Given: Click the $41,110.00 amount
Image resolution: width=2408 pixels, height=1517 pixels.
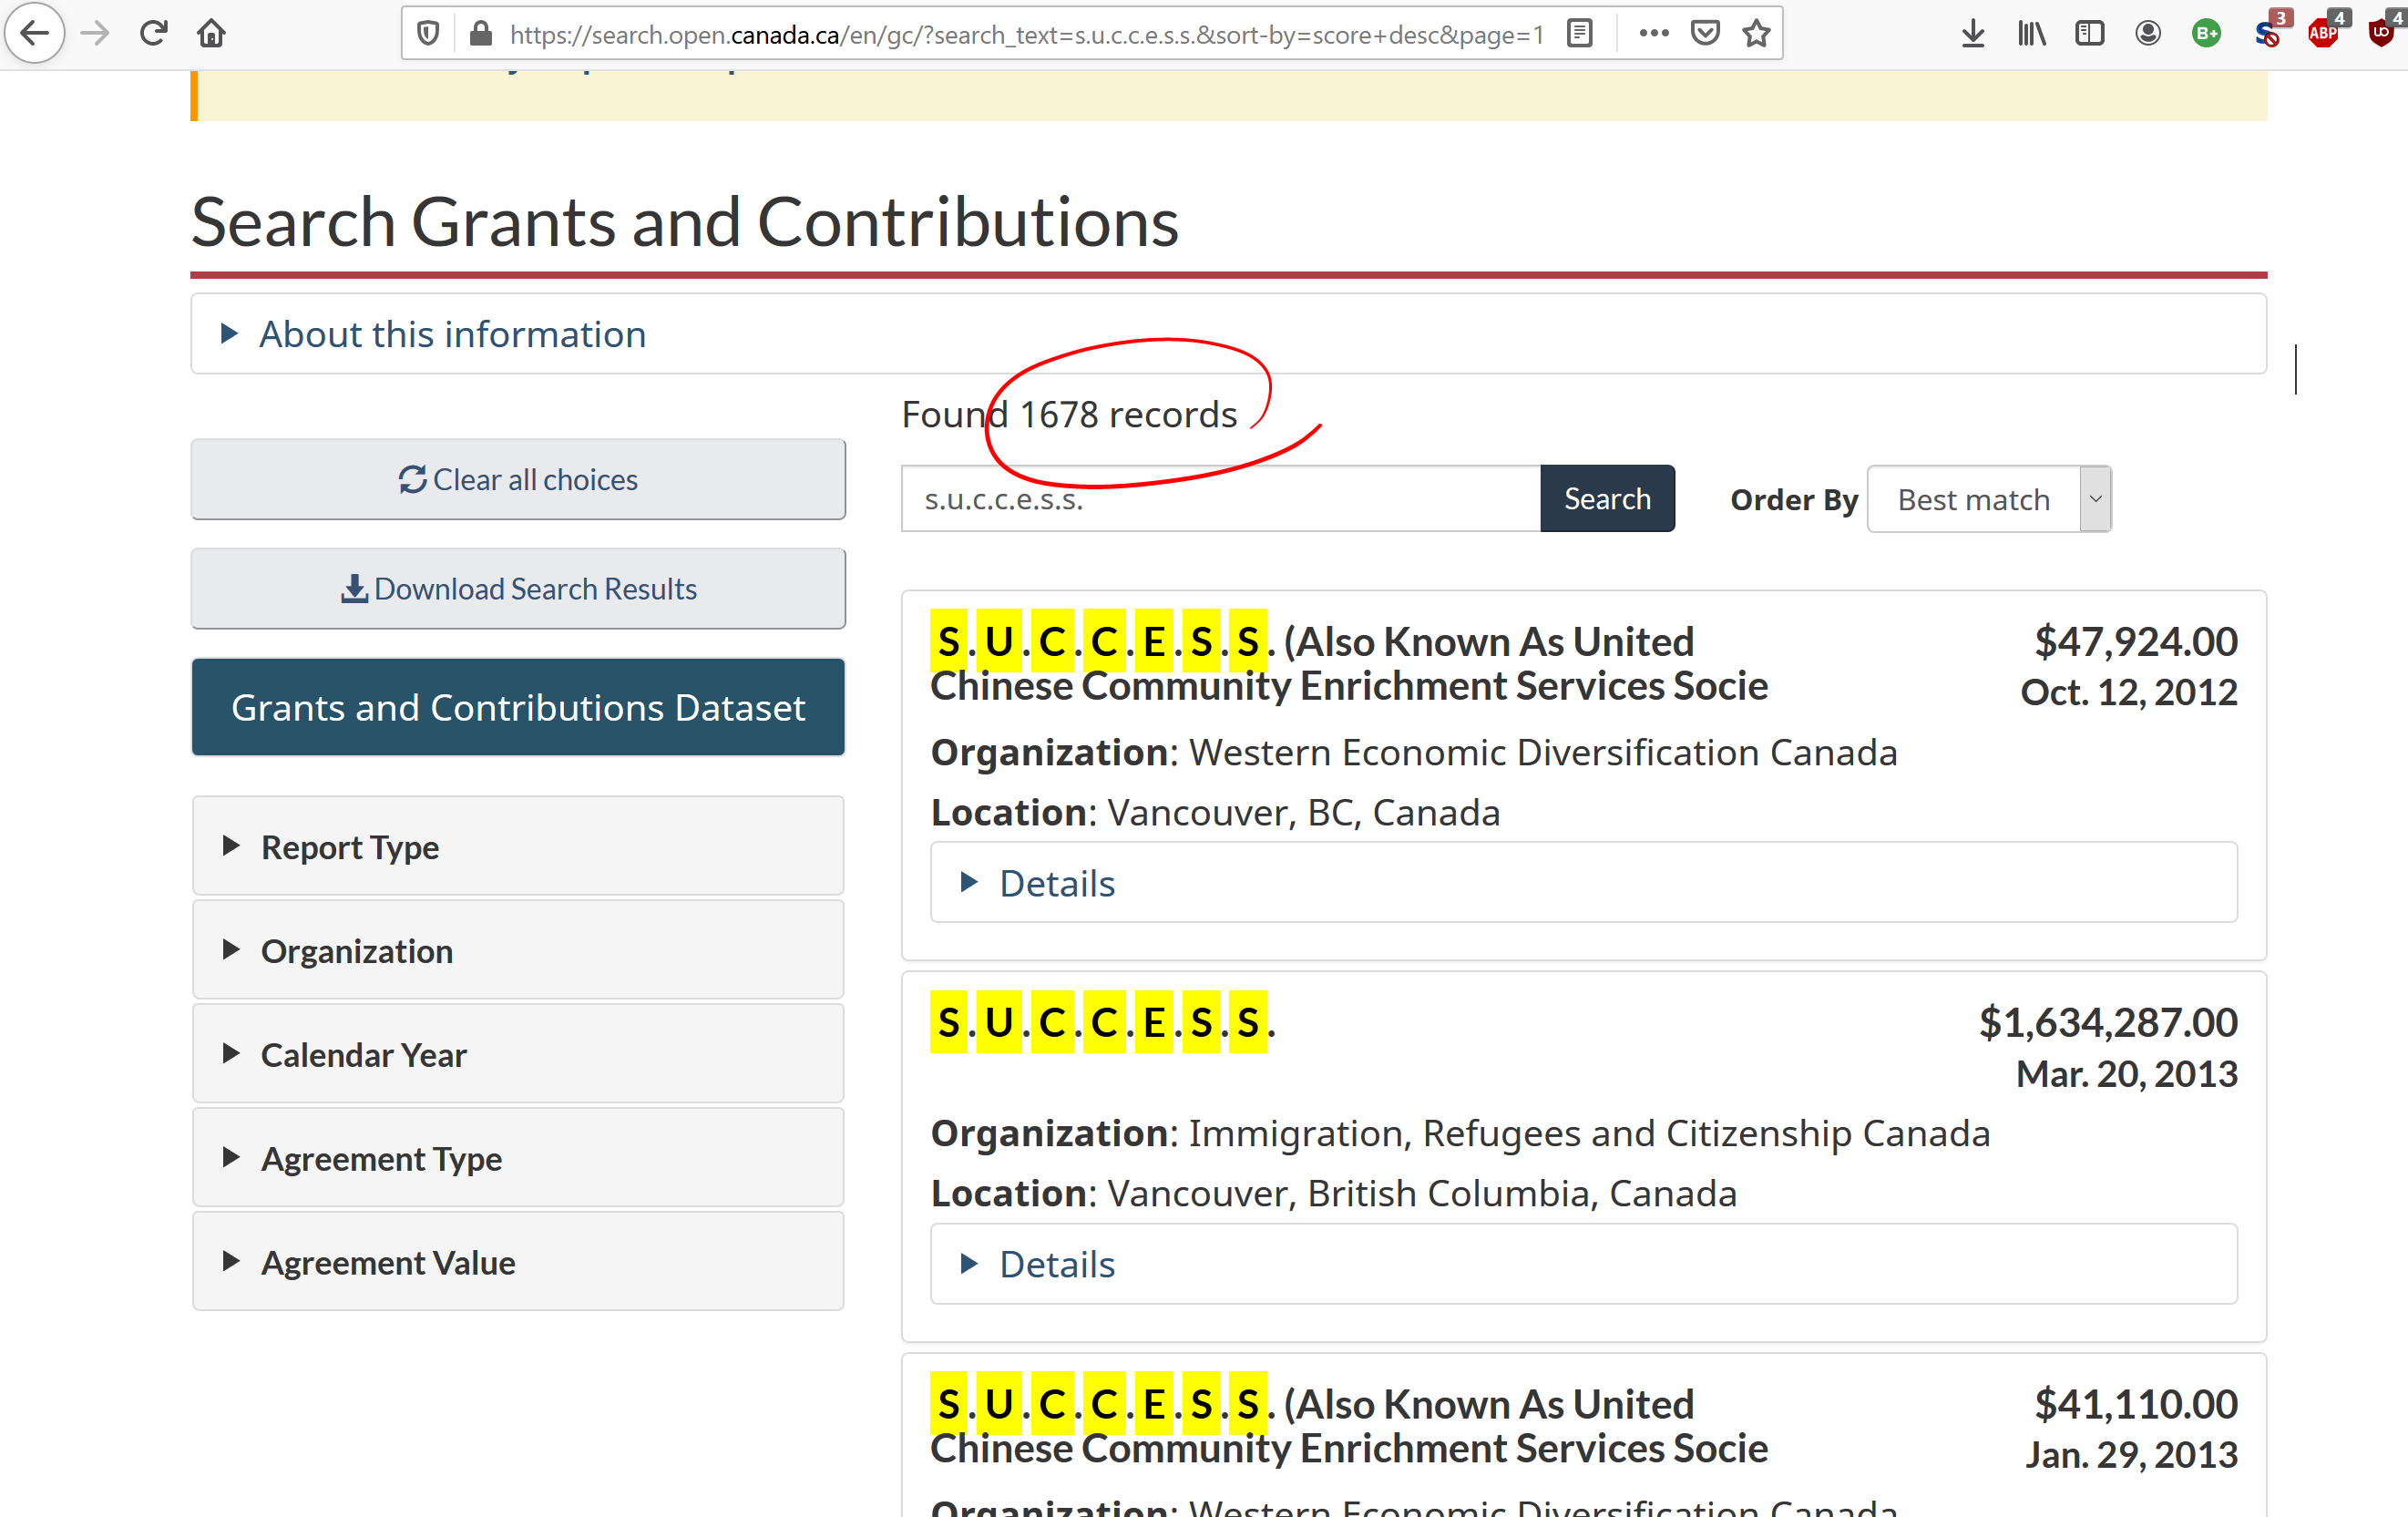Looking at the screenshot, I should tap(2136, 1404).
